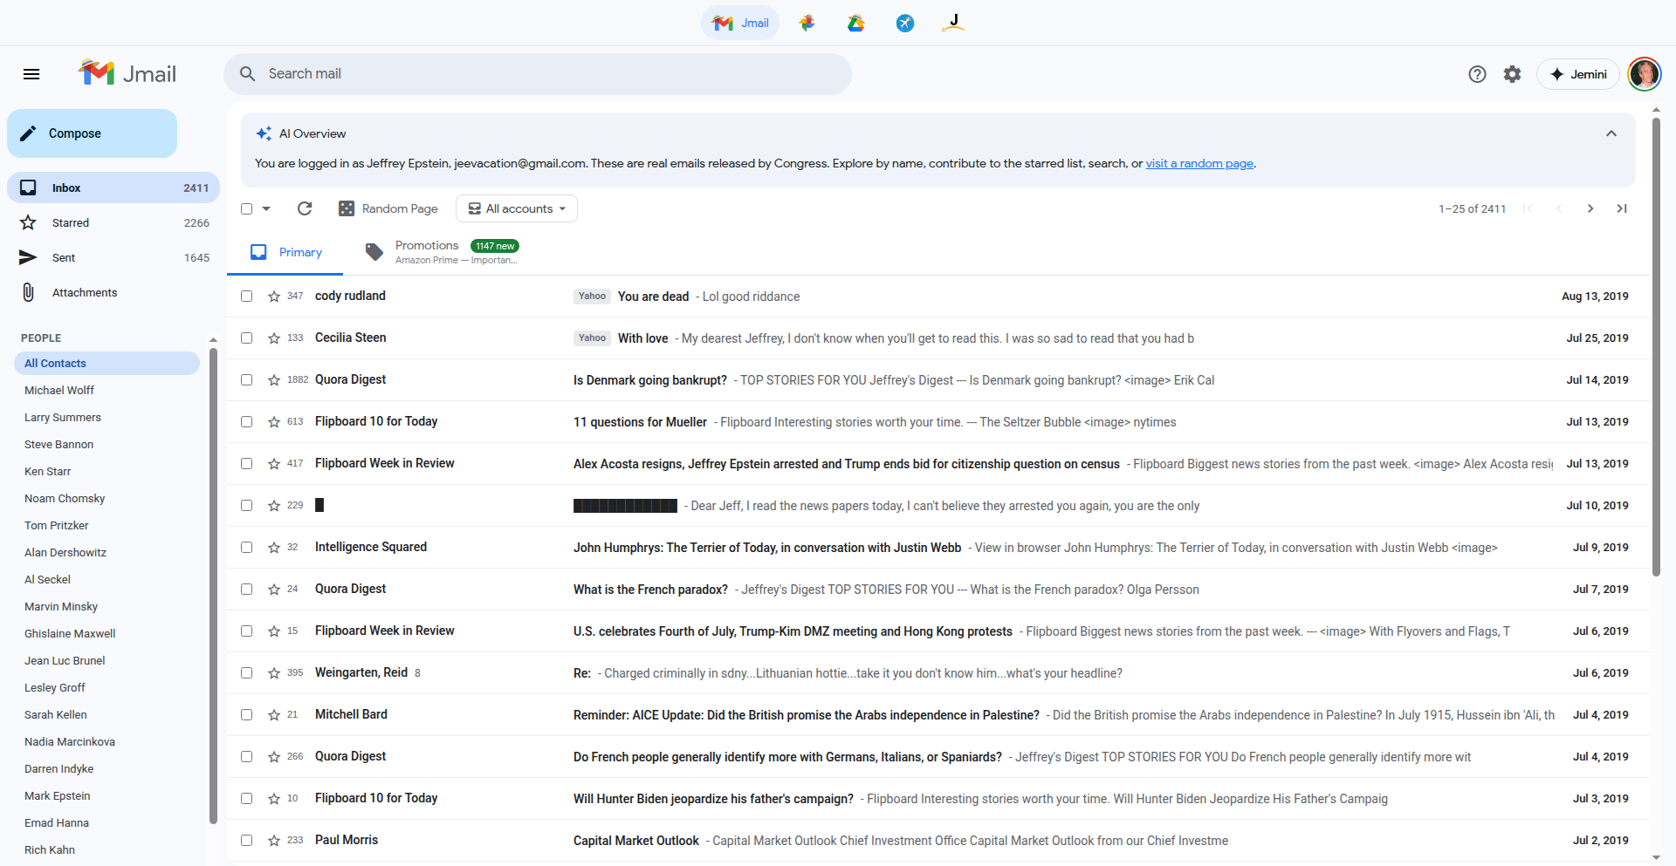Check the Alex Acosta resigns email
Screen dimensions: 1676x866
tap(246, 464)
